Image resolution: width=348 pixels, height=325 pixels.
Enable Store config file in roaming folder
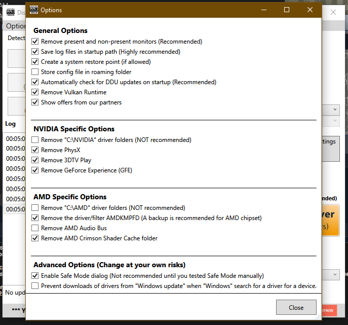35,72
